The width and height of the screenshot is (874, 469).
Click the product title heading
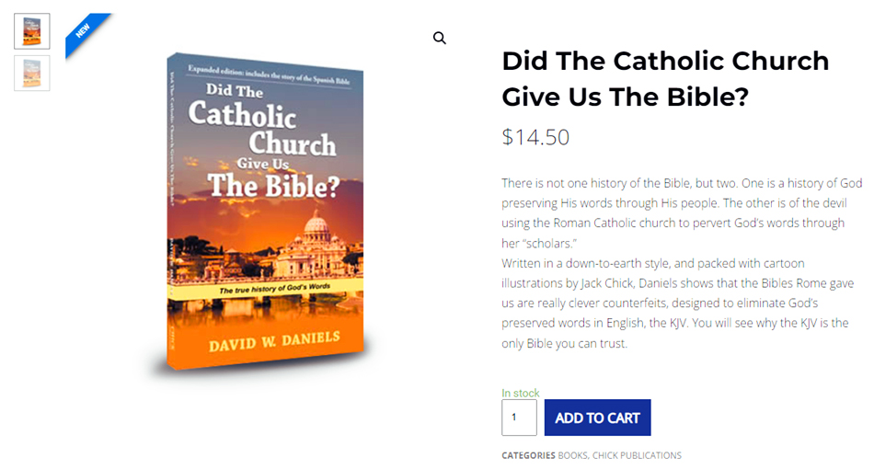click(665, 78)
